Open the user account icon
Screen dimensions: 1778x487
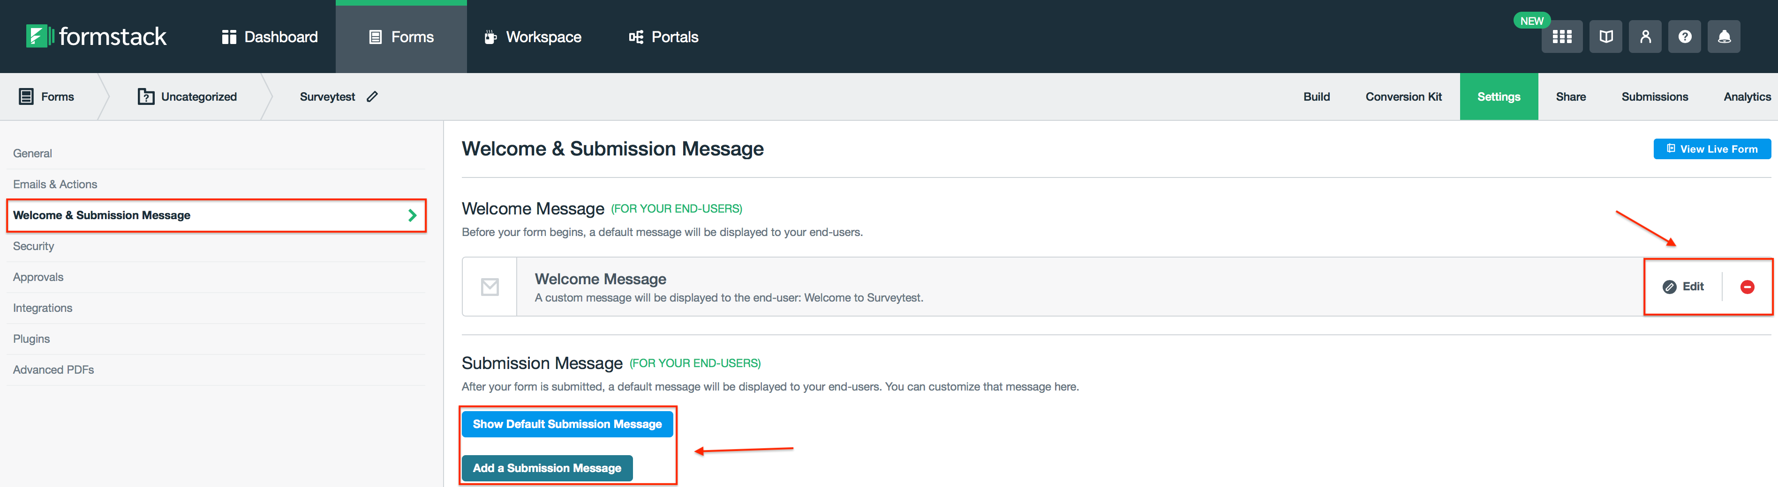click(1645, 37)
